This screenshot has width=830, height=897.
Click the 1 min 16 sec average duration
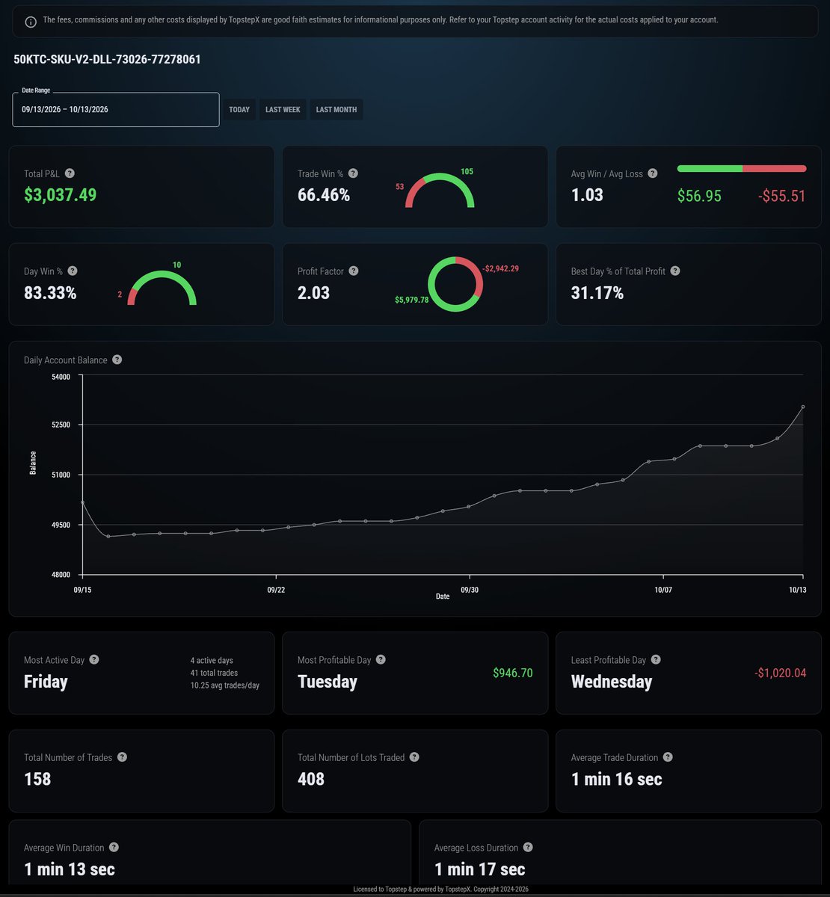[617, 779]
